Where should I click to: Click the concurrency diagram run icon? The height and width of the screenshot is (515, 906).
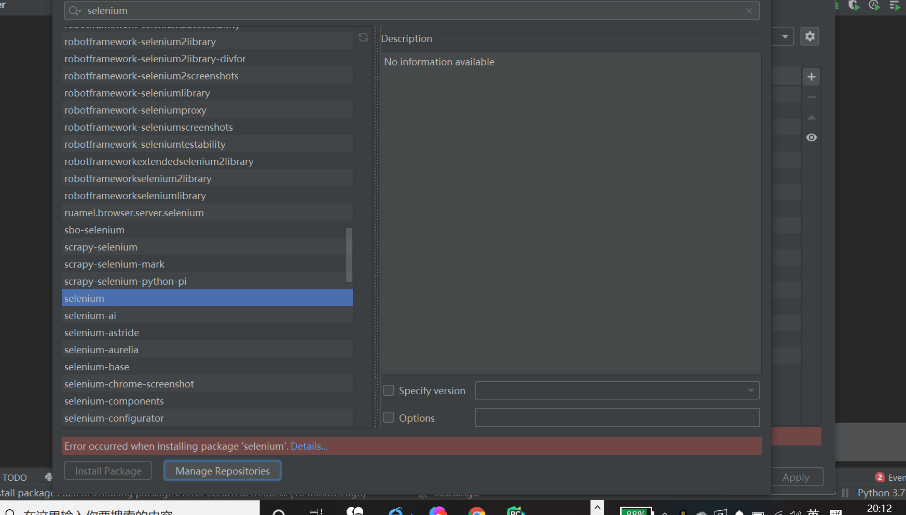click(895, 5)
